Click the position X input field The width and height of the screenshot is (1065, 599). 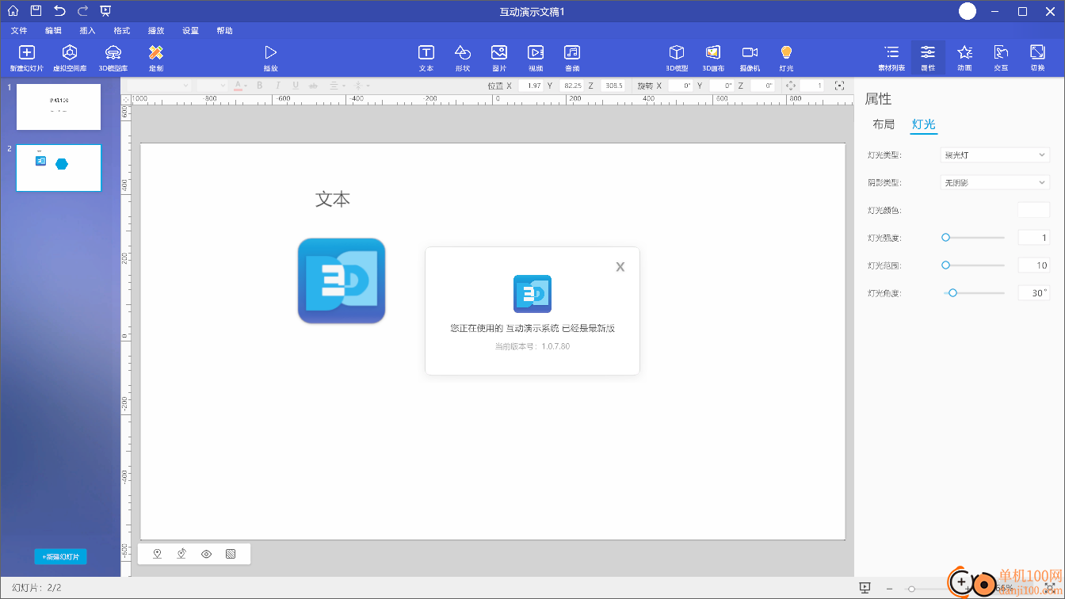point(530,86)
